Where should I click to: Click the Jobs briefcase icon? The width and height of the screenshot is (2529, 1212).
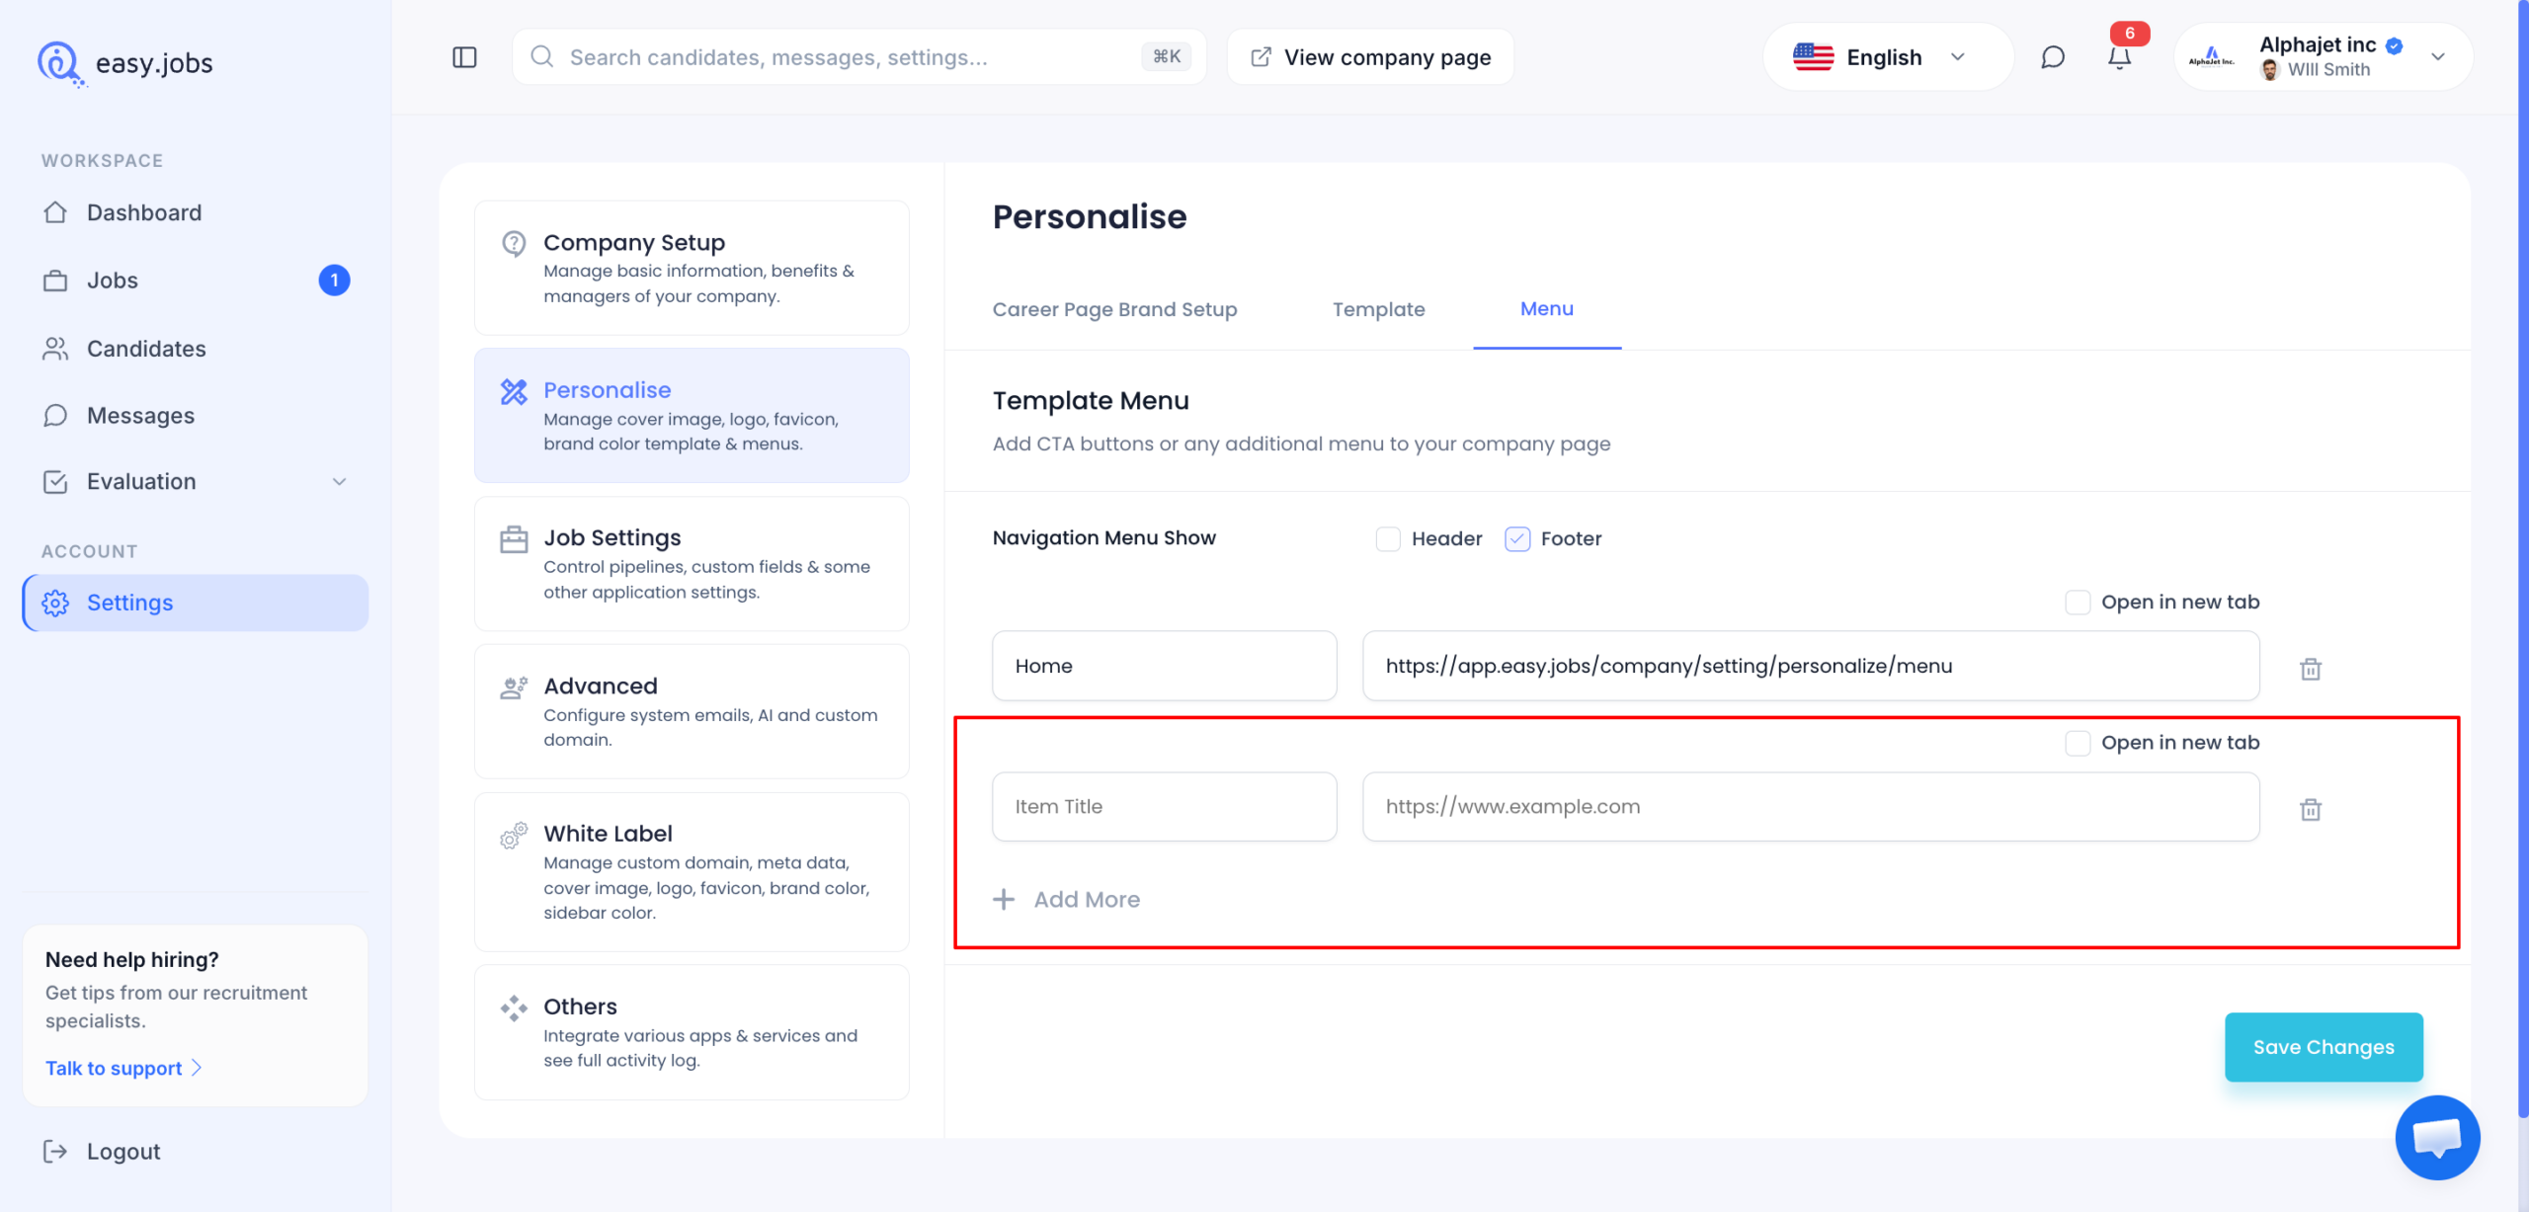55,281
